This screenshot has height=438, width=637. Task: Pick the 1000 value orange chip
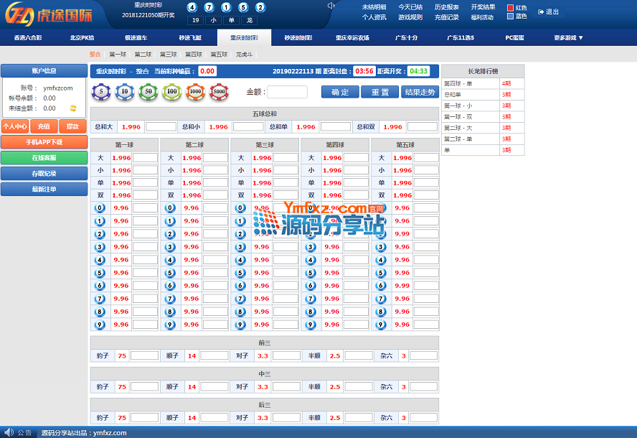pos(195,92)
